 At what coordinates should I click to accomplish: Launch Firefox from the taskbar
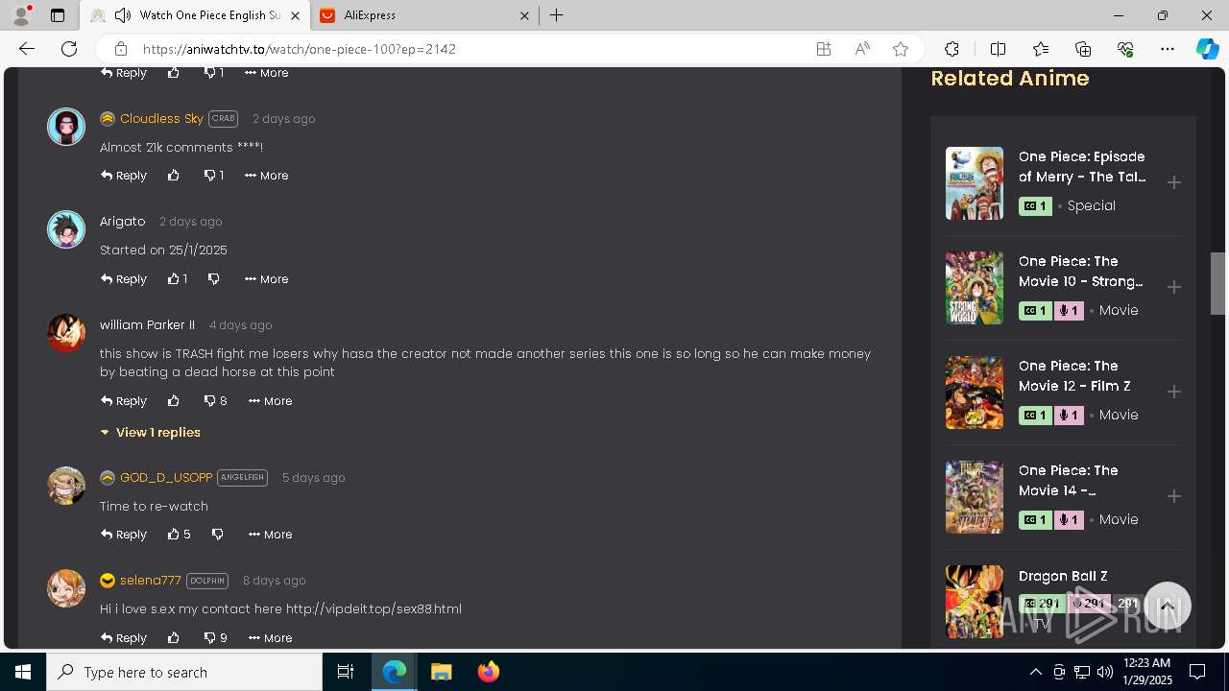coord(488,672)
